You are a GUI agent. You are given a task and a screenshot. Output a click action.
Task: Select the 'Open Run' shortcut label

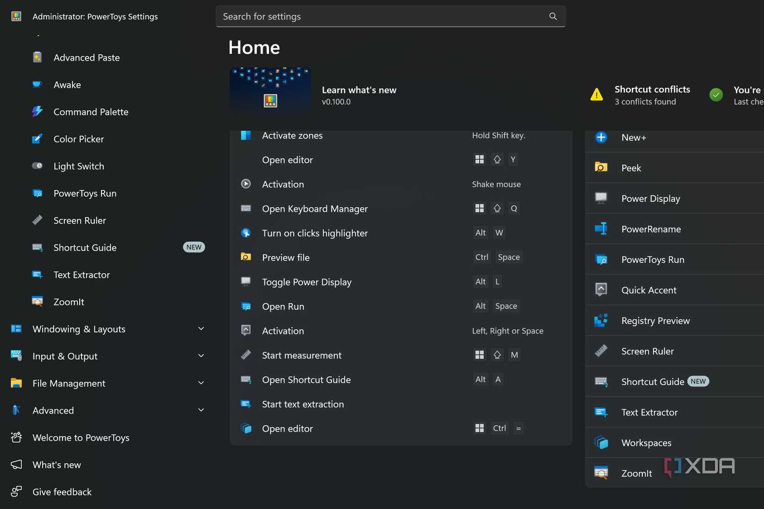click(x=283, y=306)
